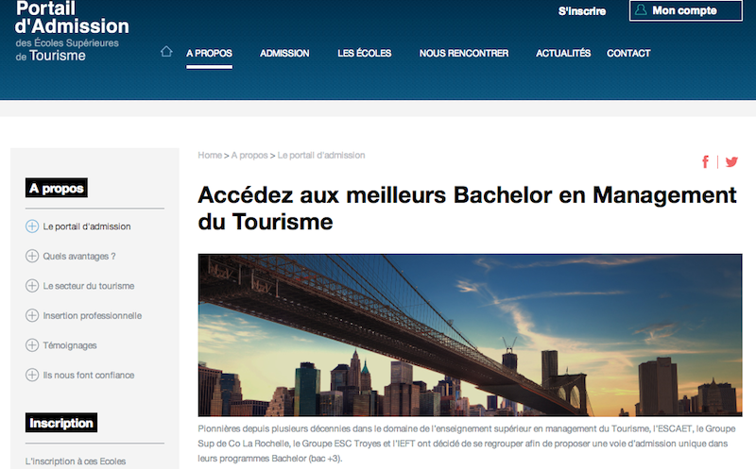Click the Home breadcrumb link

[x=209, y=155]
